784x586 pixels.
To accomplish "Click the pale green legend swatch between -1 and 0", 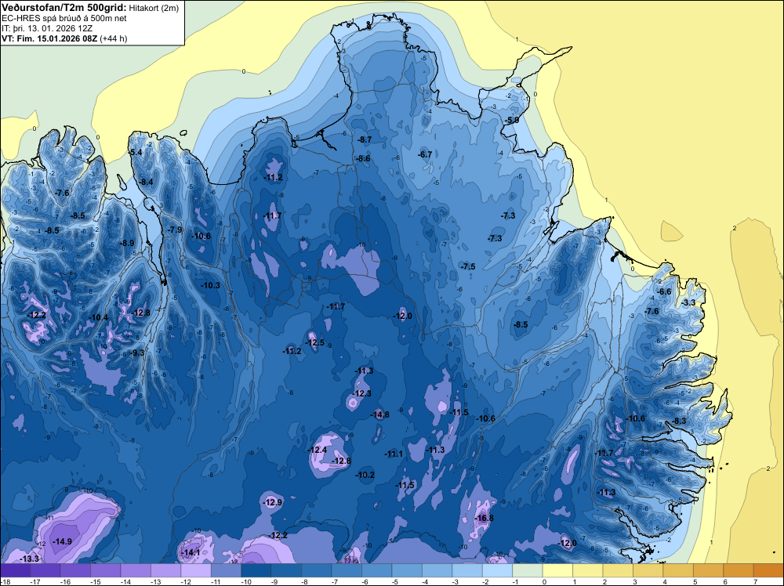I will pos(528,570).
